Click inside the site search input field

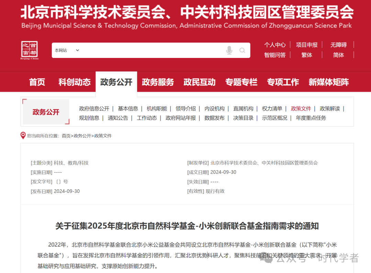tap(151, 50)
